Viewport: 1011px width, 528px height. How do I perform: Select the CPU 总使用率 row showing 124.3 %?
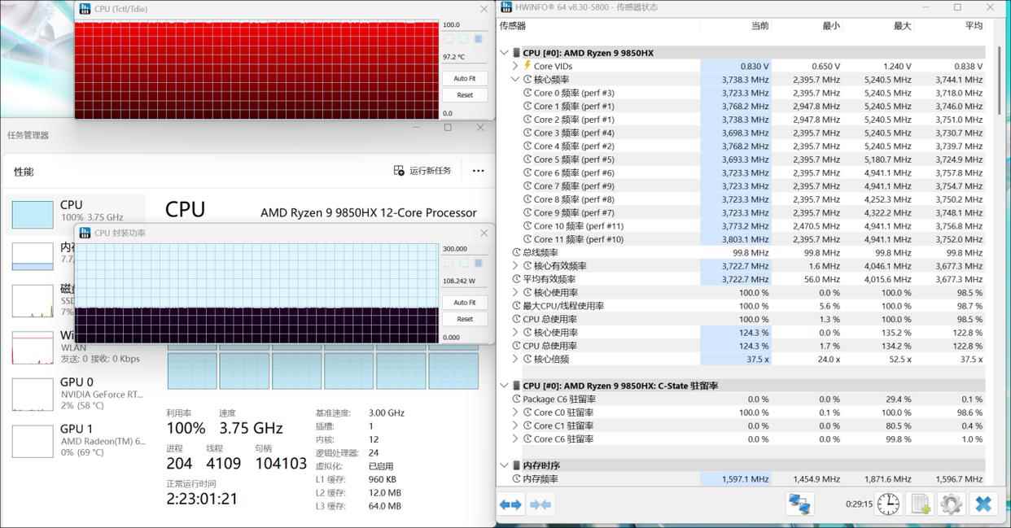[741, 346]
